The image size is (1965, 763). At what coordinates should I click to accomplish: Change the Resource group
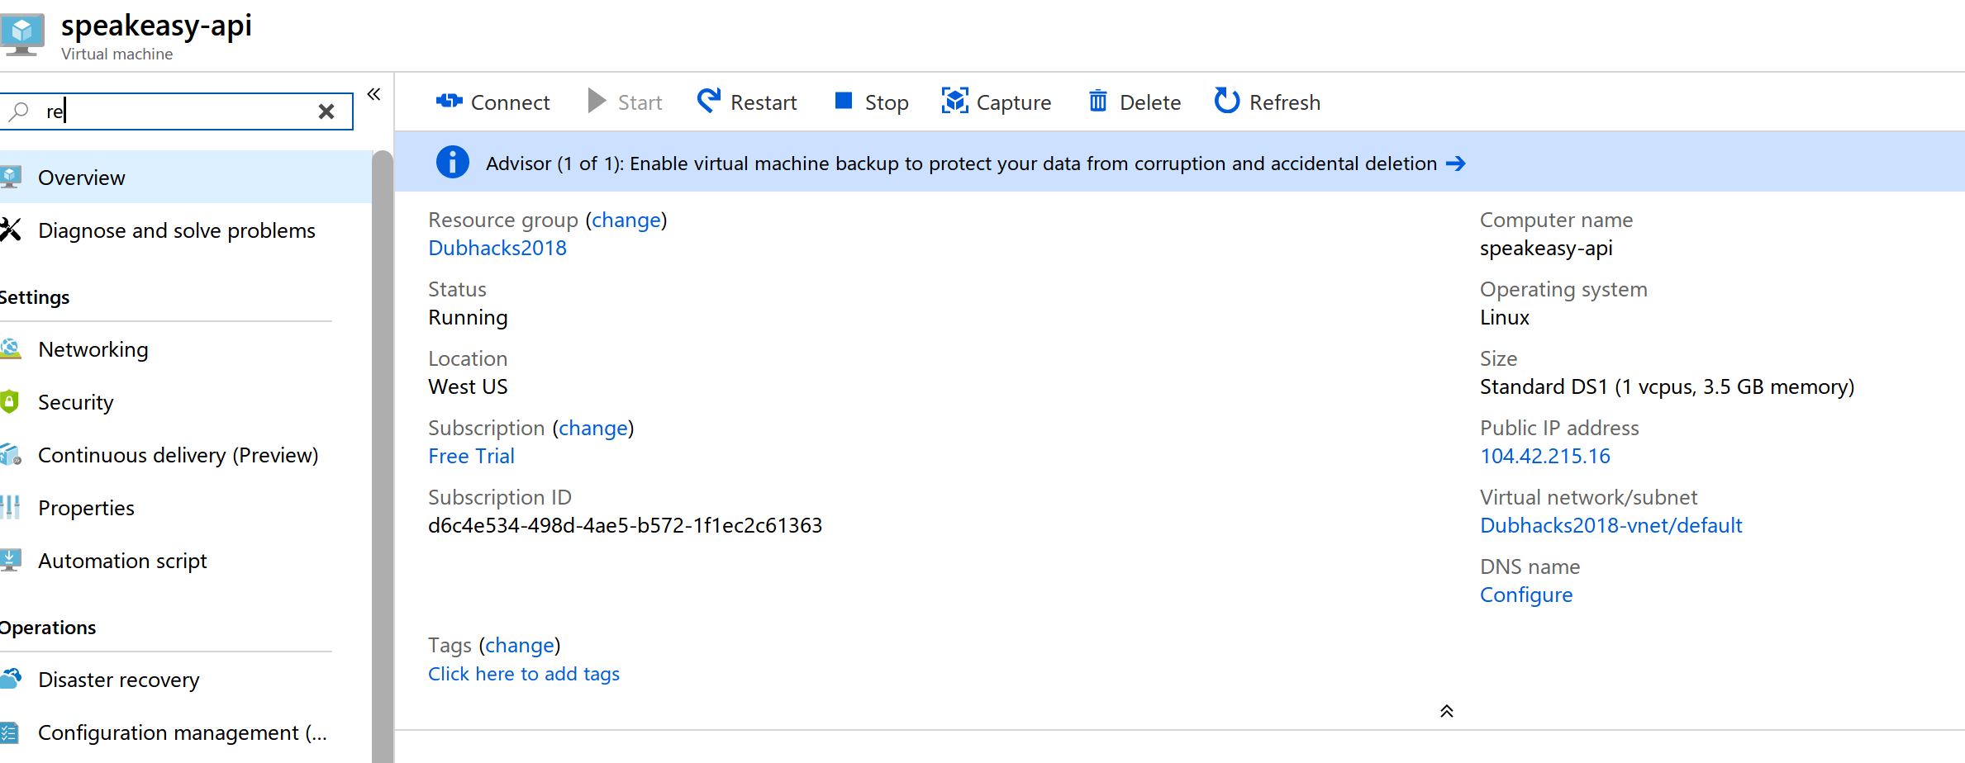626,220
